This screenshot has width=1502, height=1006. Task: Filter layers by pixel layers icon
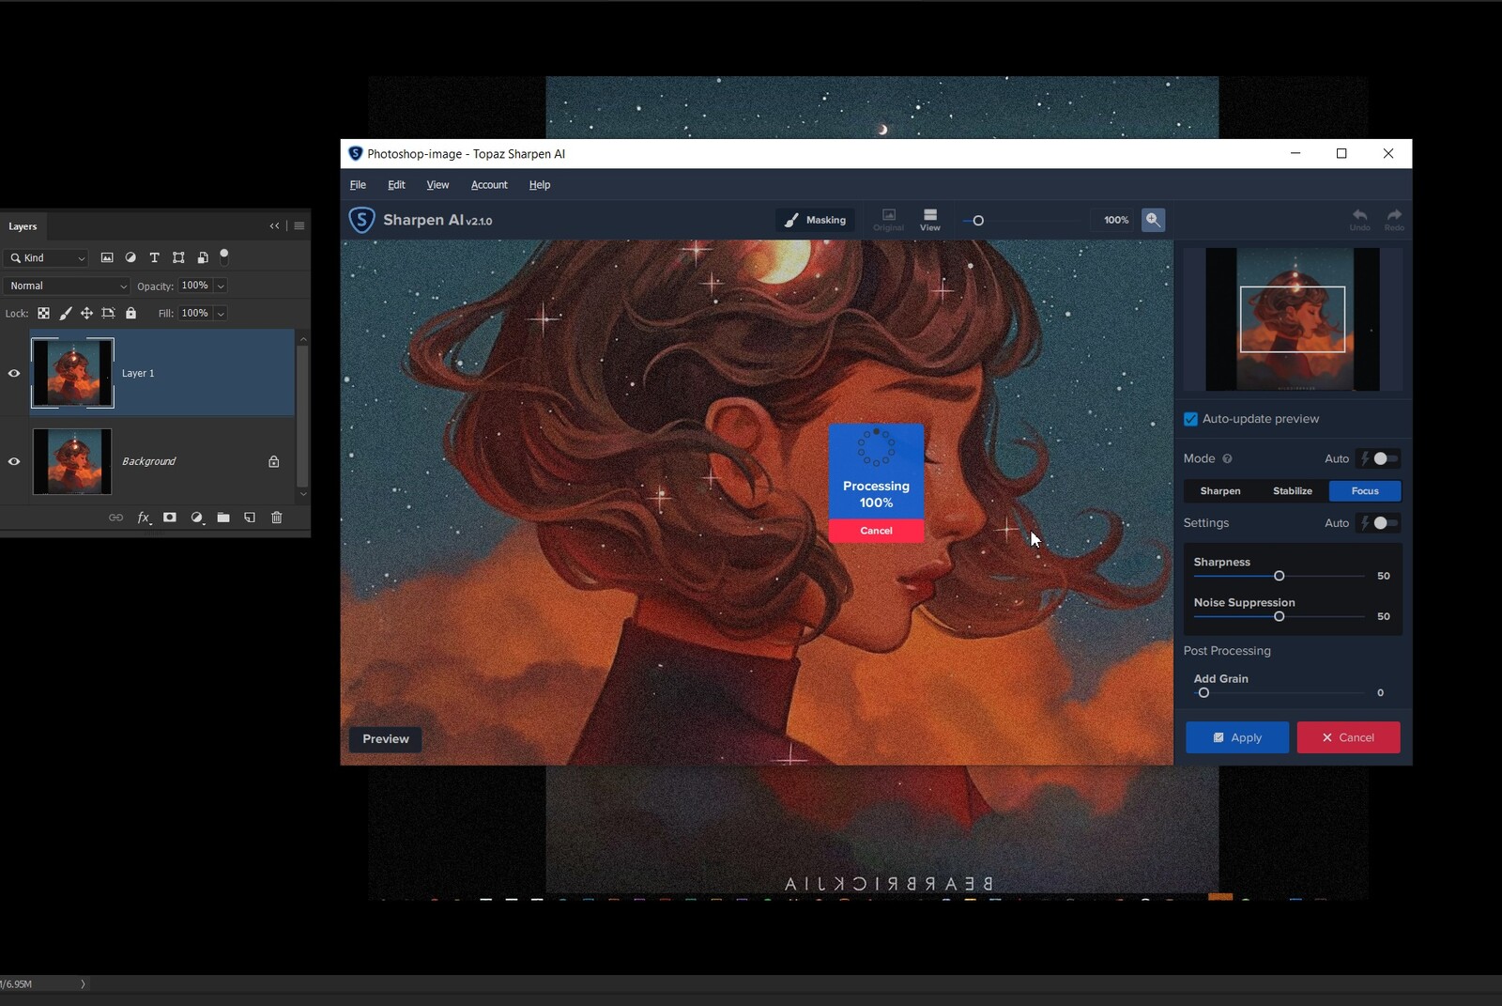(107, 257)
